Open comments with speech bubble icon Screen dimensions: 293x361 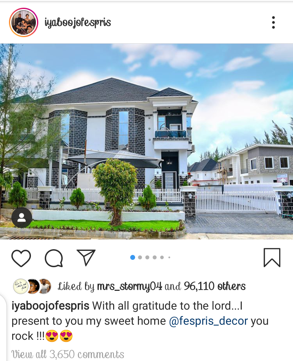tap(54, 258)
